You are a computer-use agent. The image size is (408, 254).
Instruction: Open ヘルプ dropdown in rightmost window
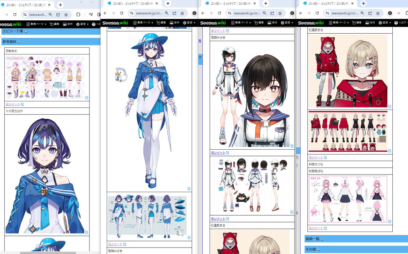coord(401,23)
